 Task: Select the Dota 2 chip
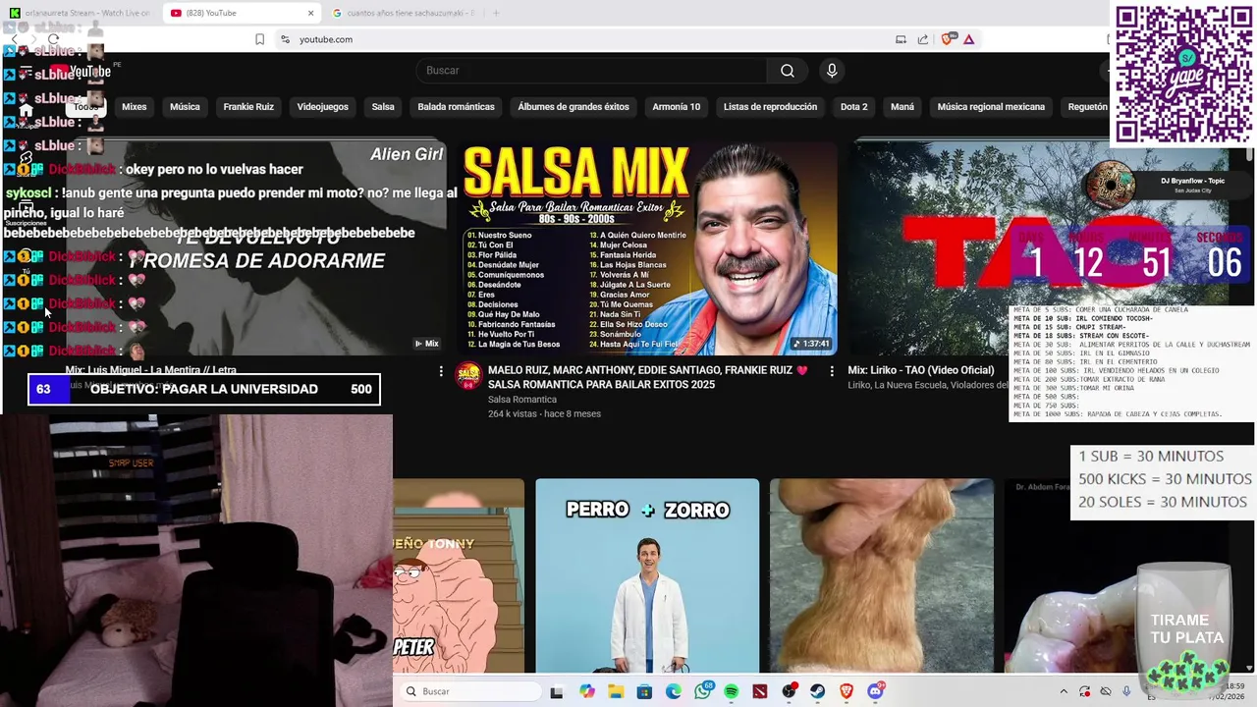[854, 107]
